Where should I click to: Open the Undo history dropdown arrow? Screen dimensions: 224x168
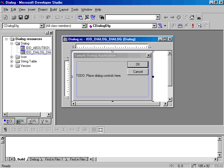[62, 17]
